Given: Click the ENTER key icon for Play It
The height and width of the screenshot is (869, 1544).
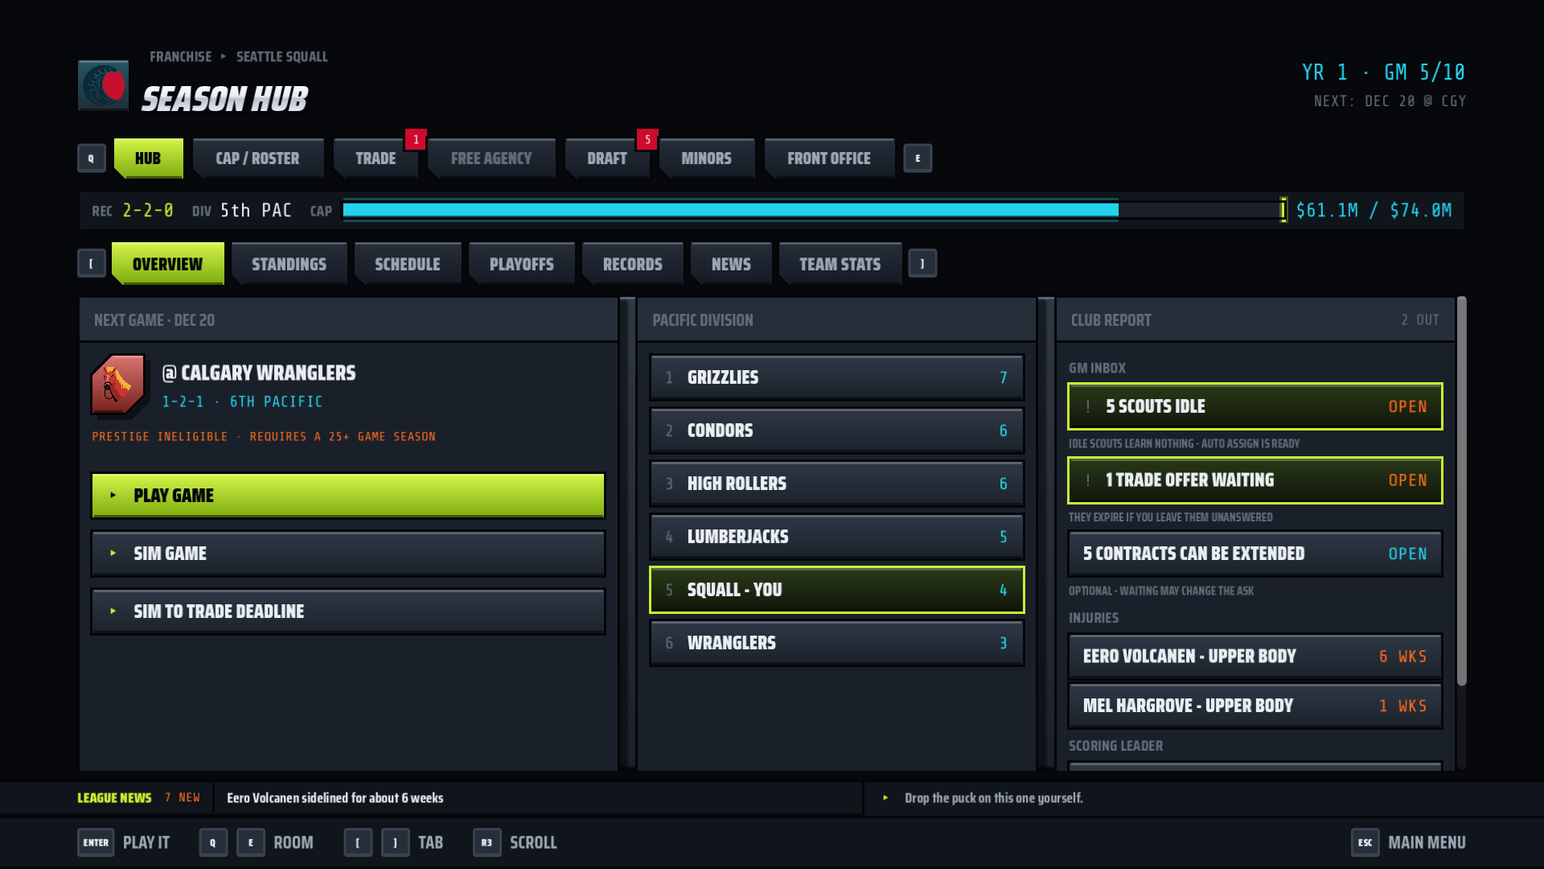Looking at the screenshot, I should (x=96, y=842).
